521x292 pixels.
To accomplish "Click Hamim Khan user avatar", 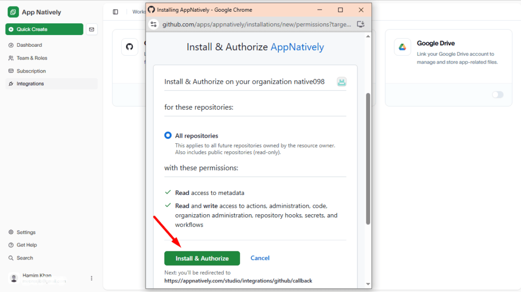I will 14,278.
